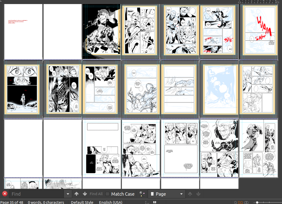
Task: Click the previous page navigation arrow
Action: pyautogui.click(x=190, y=194)
